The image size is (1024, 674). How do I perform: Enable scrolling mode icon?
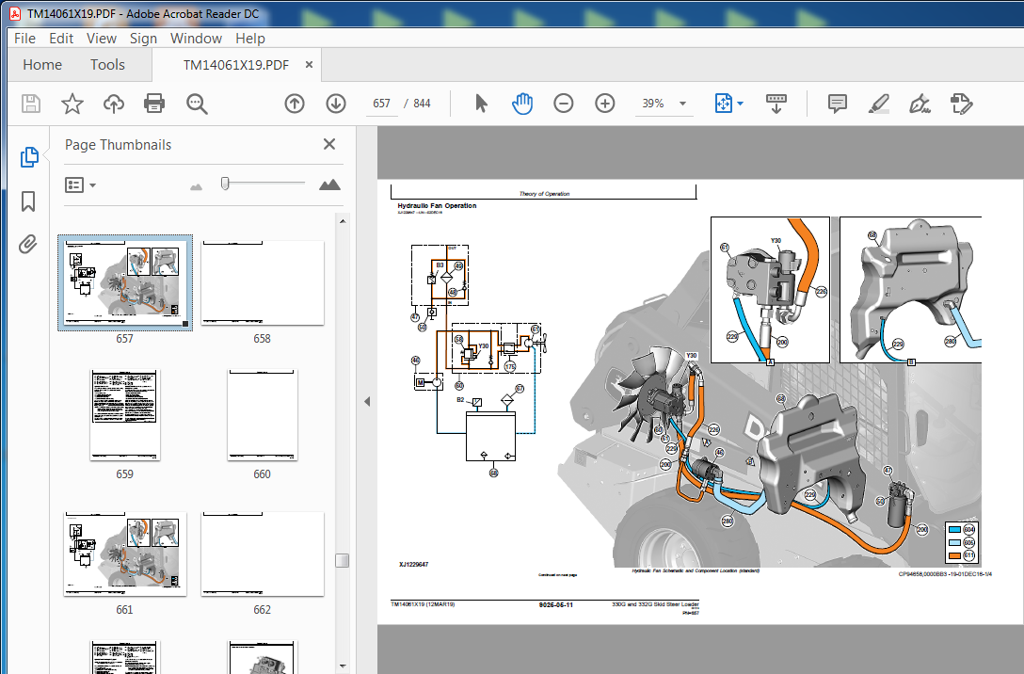tap(776, 104)
